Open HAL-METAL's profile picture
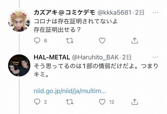This screenshot has width=167, height=114. 19,65
